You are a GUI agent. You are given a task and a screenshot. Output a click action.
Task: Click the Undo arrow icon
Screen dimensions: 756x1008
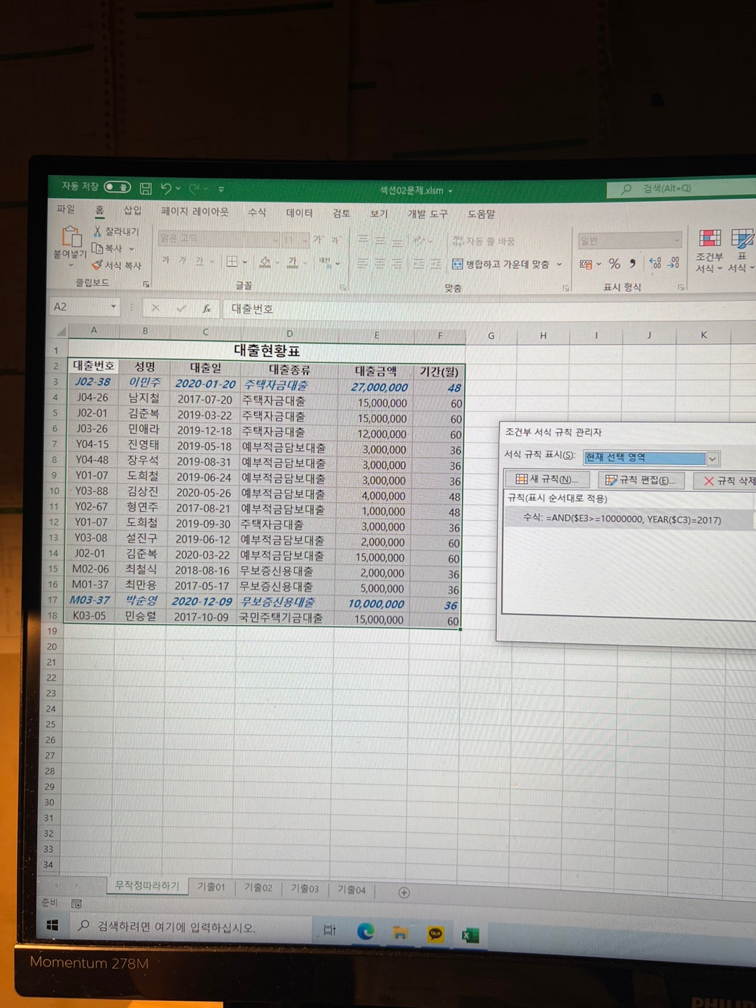[166, 188]
